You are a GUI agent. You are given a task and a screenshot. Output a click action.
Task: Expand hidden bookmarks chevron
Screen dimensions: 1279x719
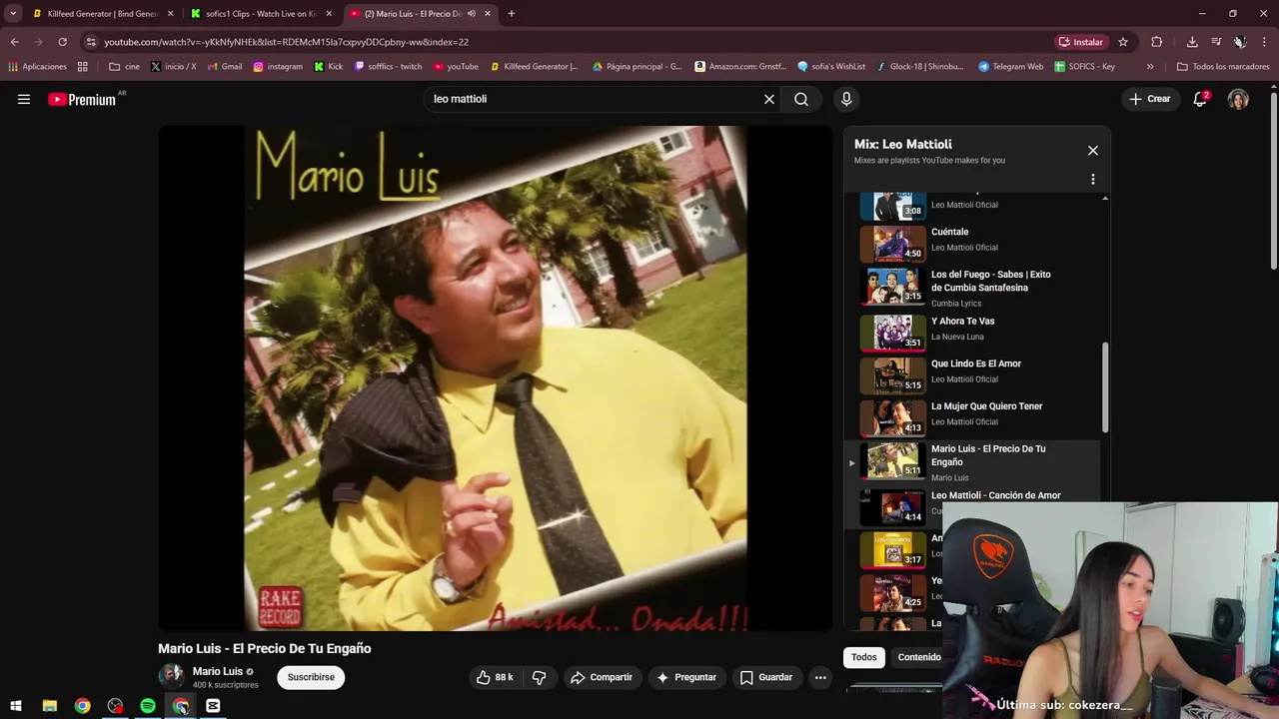click(1150, 67)
